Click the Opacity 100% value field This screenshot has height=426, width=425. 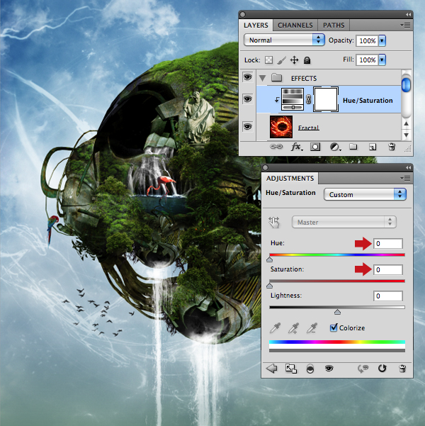367,40
